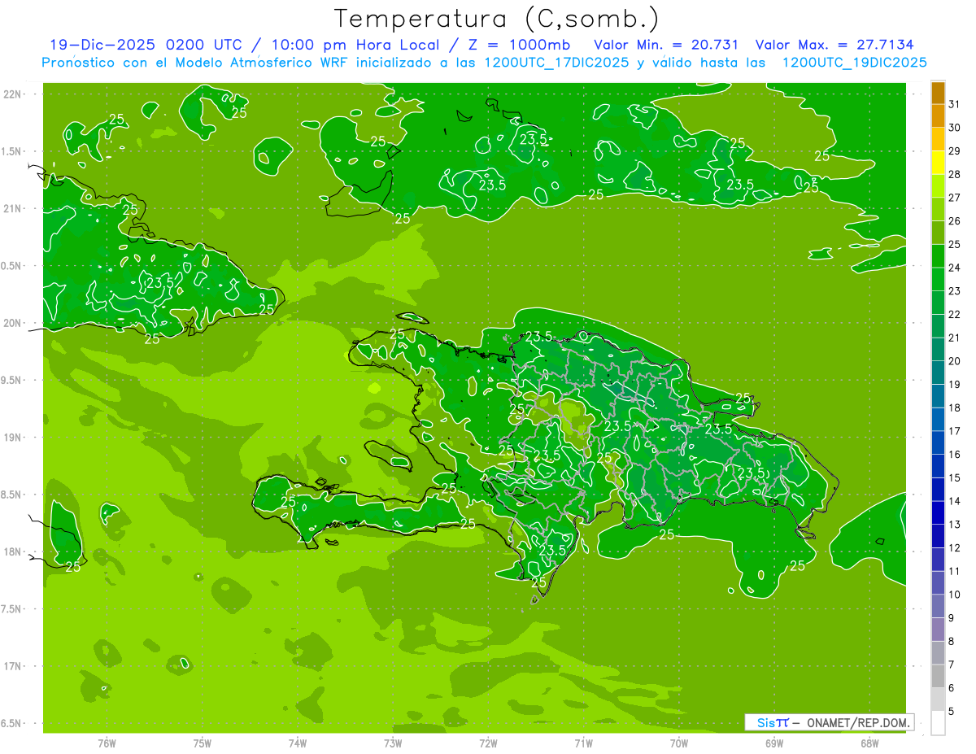Pick the orange colorbar swatch between 30 and 31
Image resolution: width=976 pixels, height=754 pixels.
pyautogui.click(x=938, y=116)
